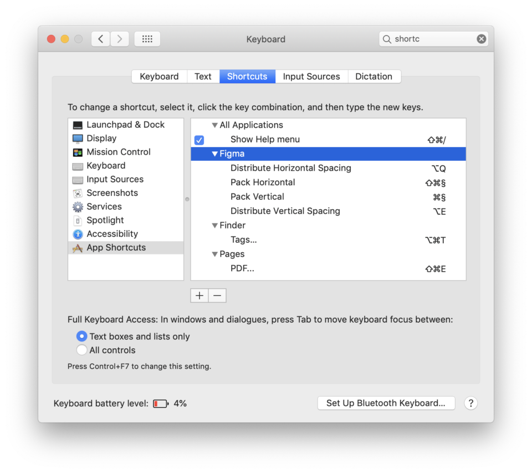Click the Screenshots icon
The width and height of the screenshot is (532, 473).
(78, 193)
